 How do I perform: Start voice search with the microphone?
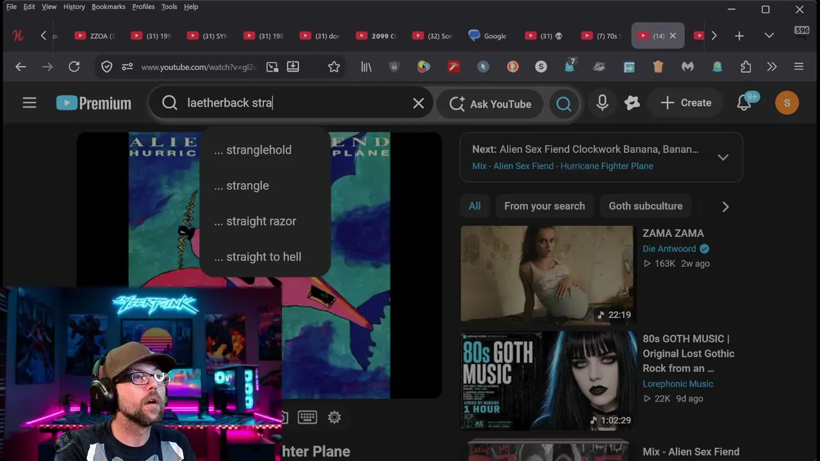[602, 103]
